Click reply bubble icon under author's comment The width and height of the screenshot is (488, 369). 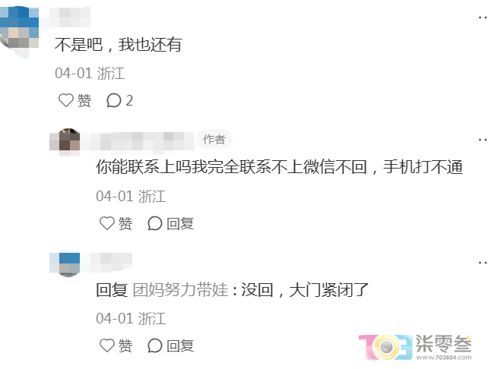(x=154, y=223)
